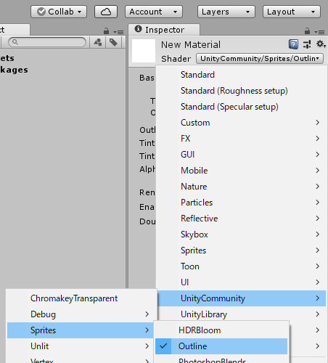328x363 pixels.
Task: Expand the Sprites submenu under UnityCommunity
Action: coord(81,330)
